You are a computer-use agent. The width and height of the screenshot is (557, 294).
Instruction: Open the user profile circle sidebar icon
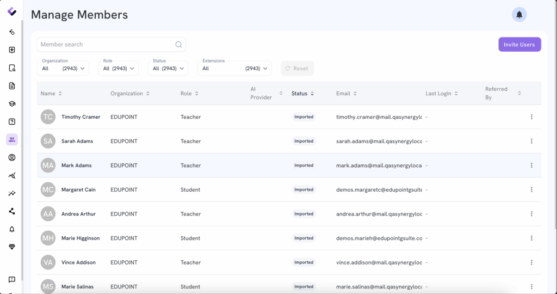click(12, 158)
